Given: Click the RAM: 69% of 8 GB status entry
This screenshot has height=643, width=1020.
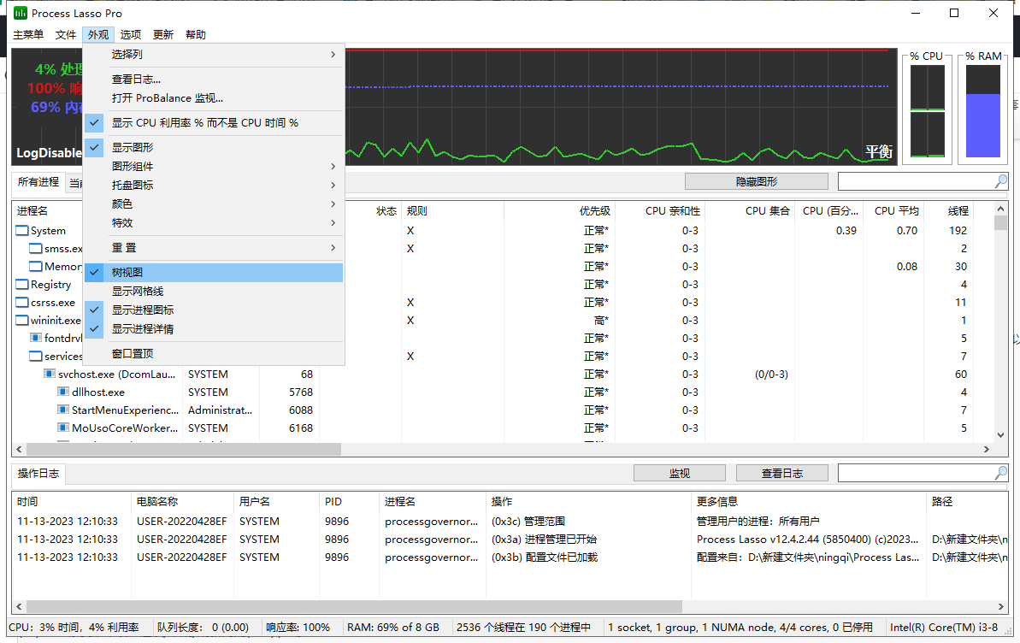Looking at the screenshot, I should 393,628.
